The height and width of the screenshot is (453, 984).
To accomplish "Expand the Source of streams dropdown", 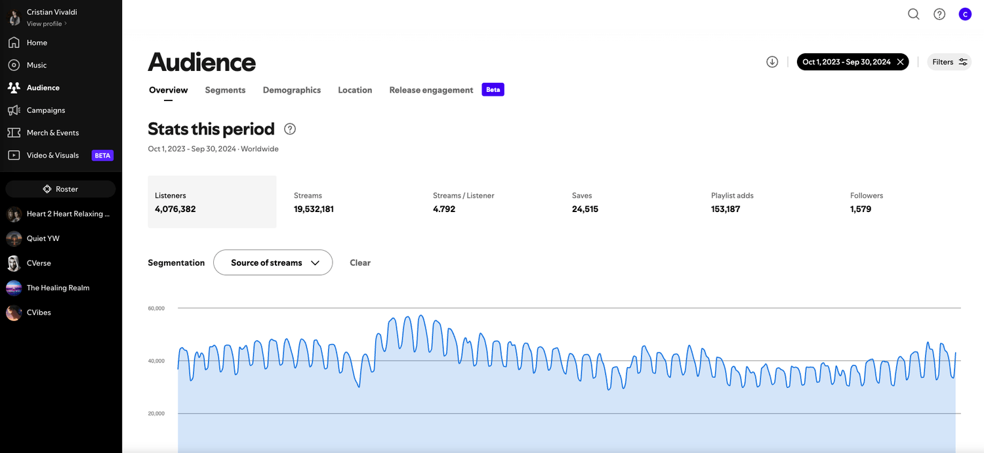I will click(273, 263).
